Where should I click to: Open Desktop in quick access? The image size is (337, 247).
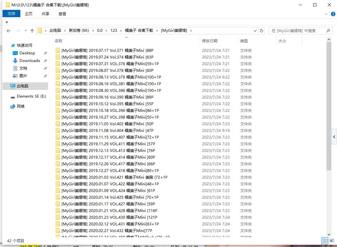click(27, 53)
